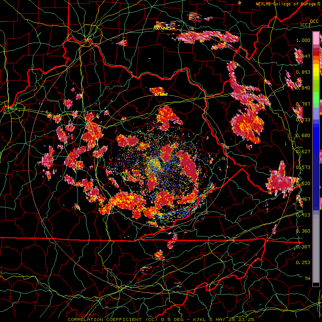The height and width of the screenshot is (322, 322).
Task: Click the 0.787 scale value
Action: tap(303, 104)
